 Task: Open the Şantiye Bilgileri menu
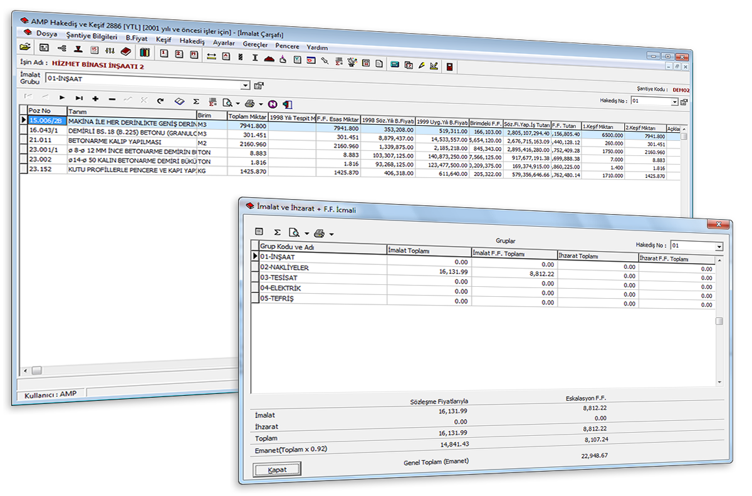tap(91, 36)
